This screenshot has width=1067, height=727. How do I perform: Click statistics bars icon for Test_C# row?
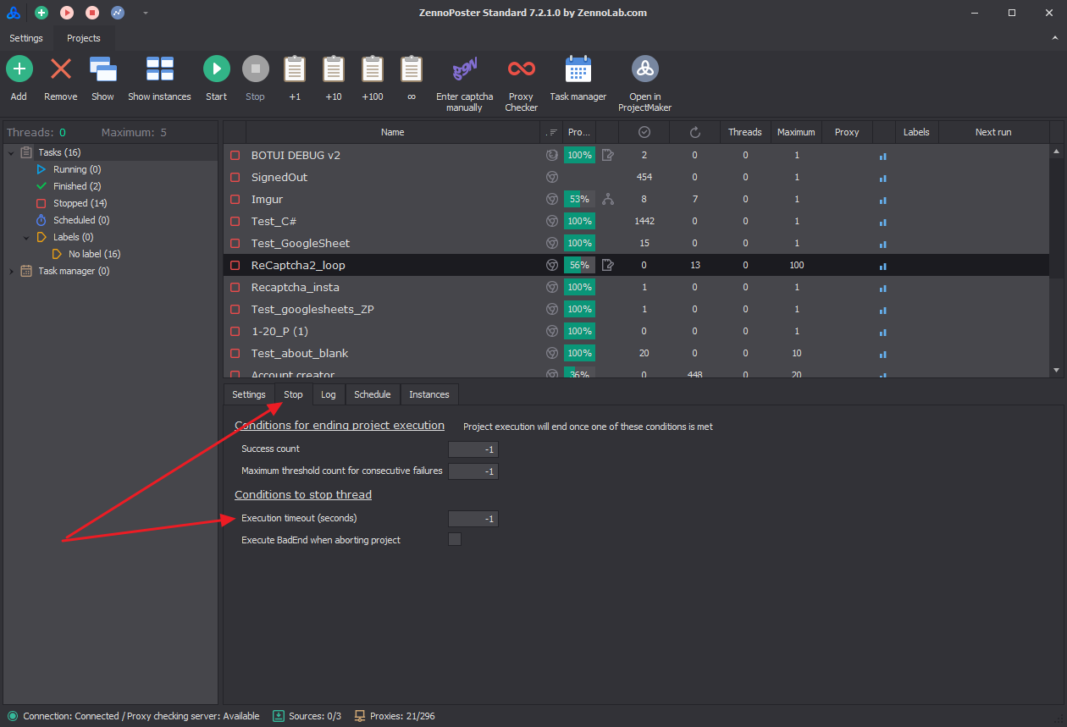pos(883,222)
